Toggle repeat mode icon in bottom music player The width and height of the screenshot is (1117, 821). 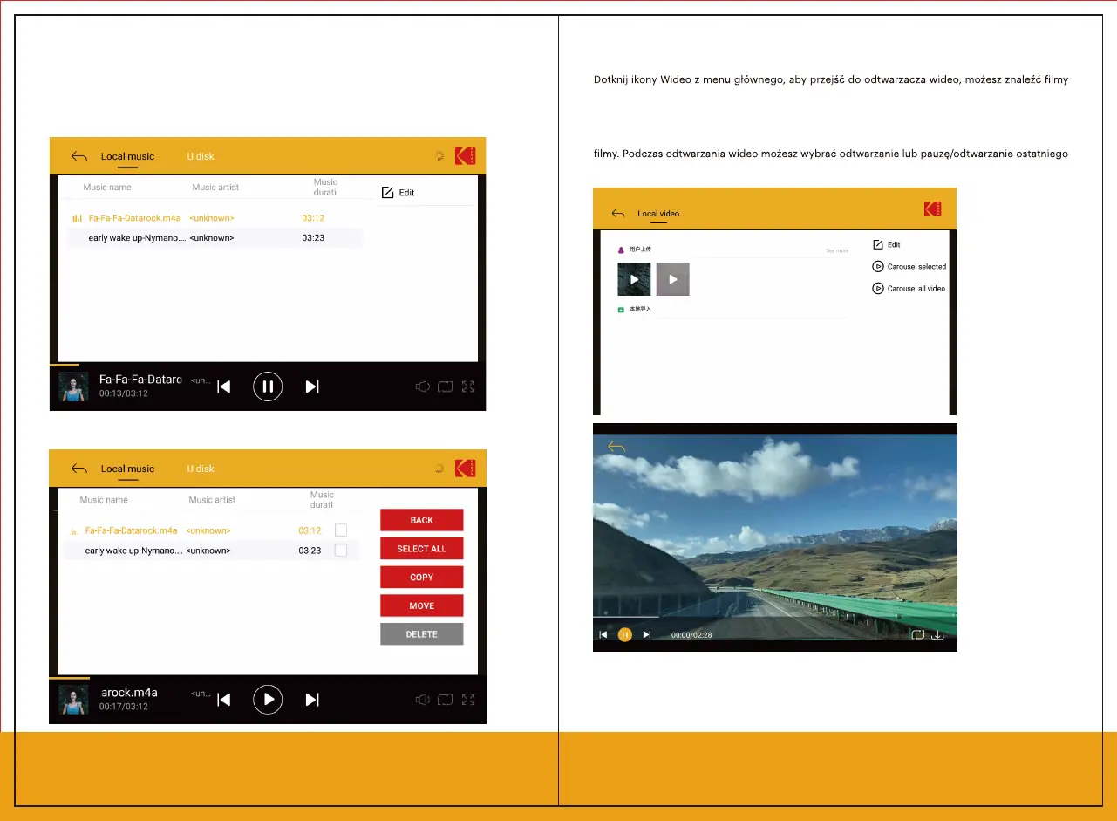tap(446, 700)
